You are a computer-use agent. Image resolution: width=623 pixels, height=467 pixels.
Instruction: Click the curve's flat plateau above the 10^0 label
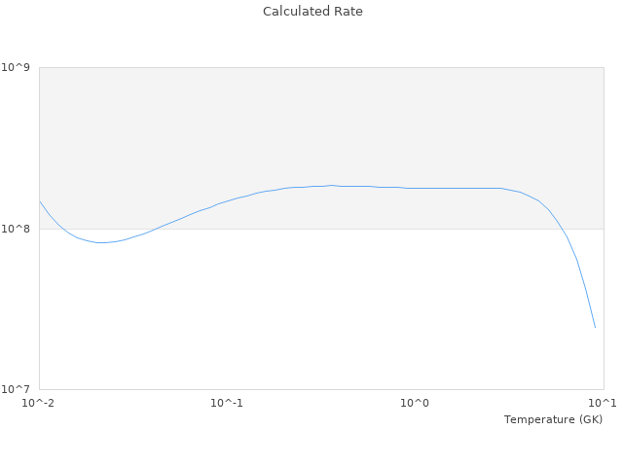(416, 188)
